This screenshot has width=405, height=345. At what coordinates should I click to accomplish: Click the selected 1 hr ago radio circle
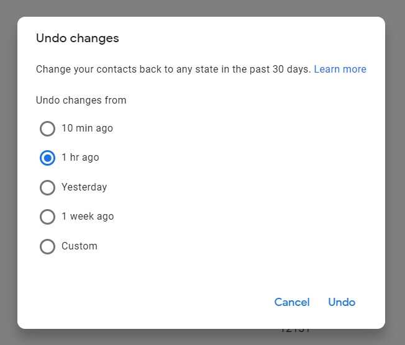point(47,158)
